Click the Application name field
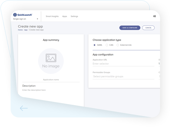This screenshot has width=170, height=127. (x=51, y=80)
